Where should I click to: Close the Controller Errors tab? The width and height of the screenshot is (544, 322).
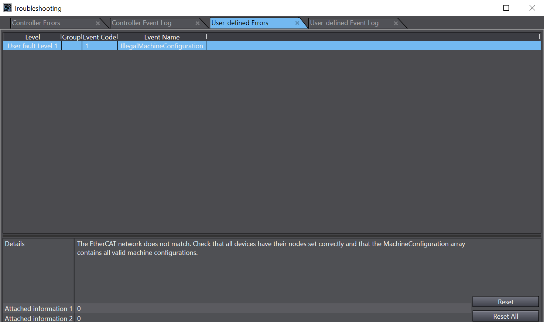click(x=98, y=23)
